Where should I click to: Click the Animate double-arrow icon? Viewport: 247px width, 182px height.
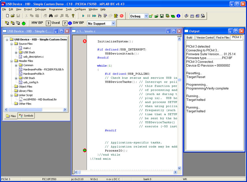coord(94,16)
